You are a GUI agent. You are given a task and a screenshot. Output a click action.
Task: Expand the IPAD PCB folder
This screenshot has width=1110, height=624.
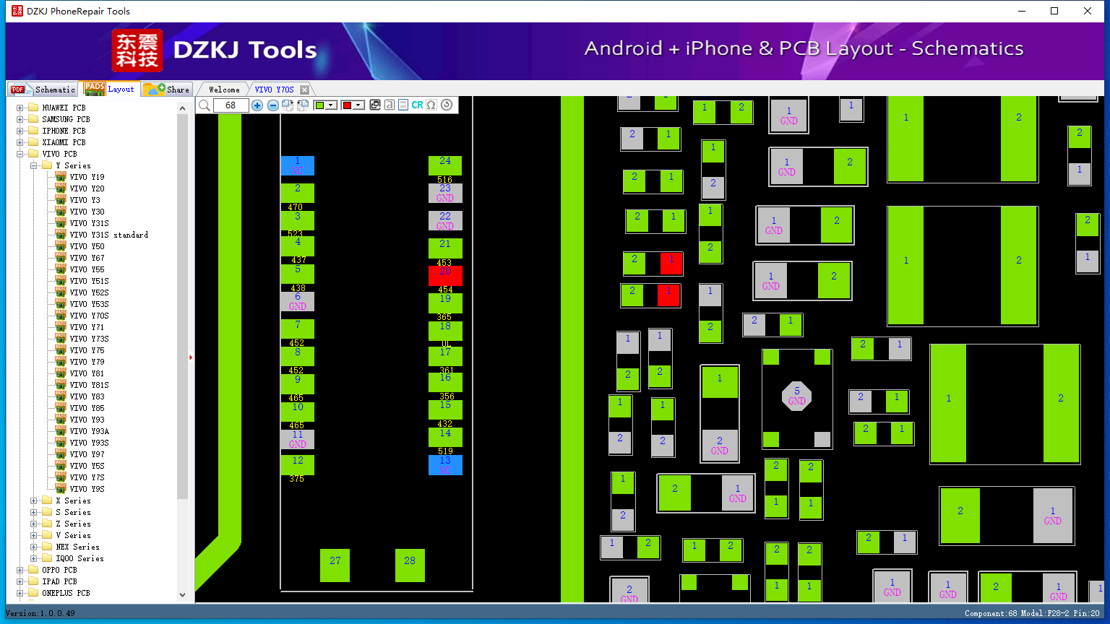[x=20, y=581]
